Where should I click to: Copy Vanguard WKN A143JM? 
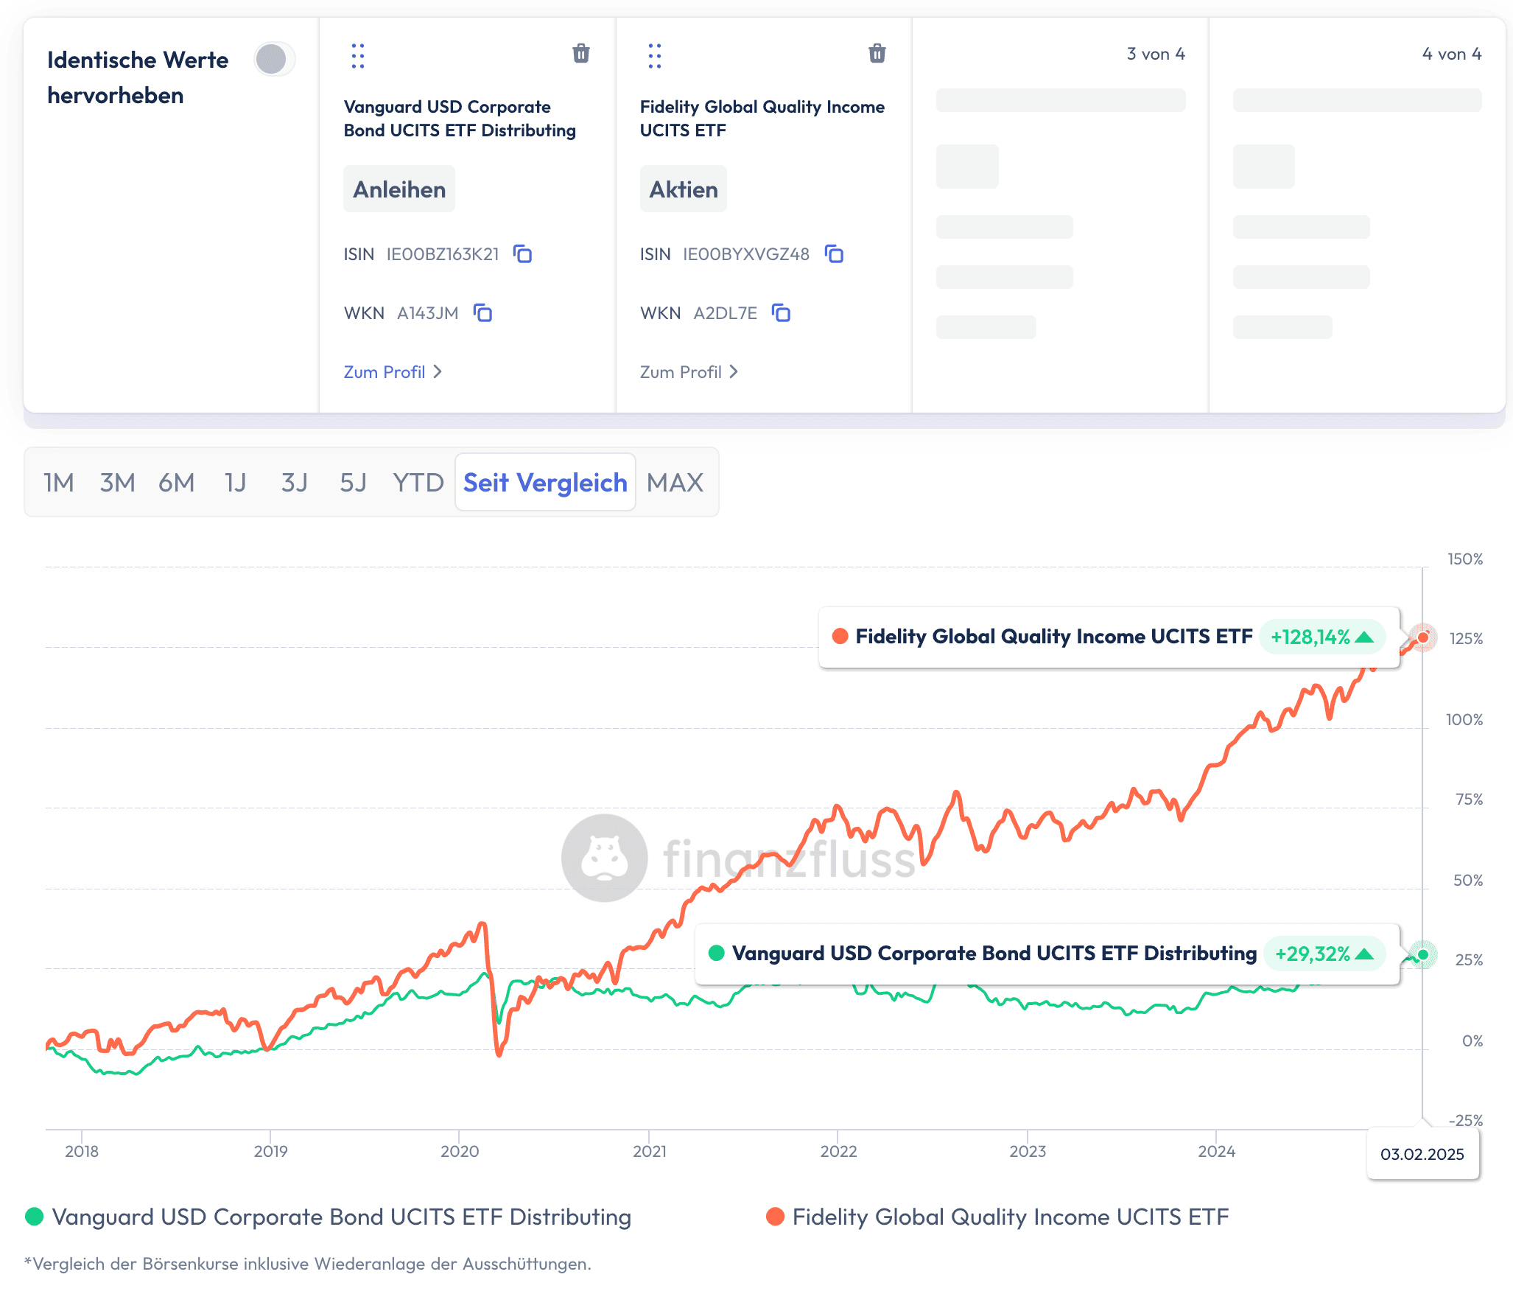(482, 313)
